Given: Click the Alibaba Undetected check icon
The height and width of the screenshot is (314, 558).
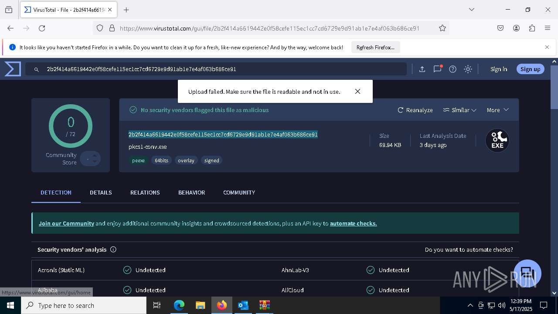Looking at the screenshot, I should (127, 290).
